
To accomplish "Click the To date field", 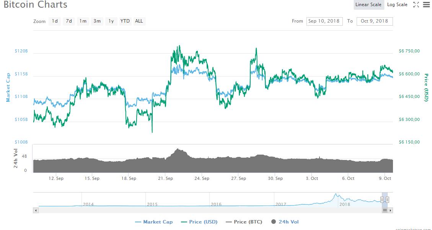I will [374, 21].
